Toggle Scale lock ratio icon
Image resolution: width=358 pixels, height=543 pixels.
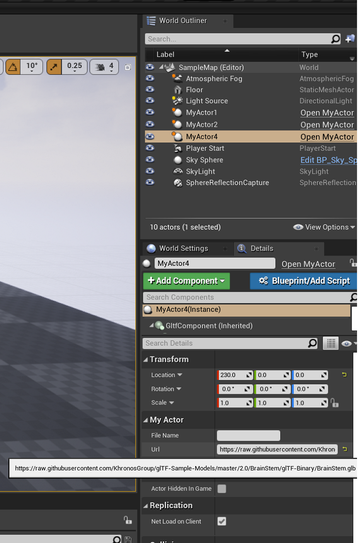tap(335, 403)
